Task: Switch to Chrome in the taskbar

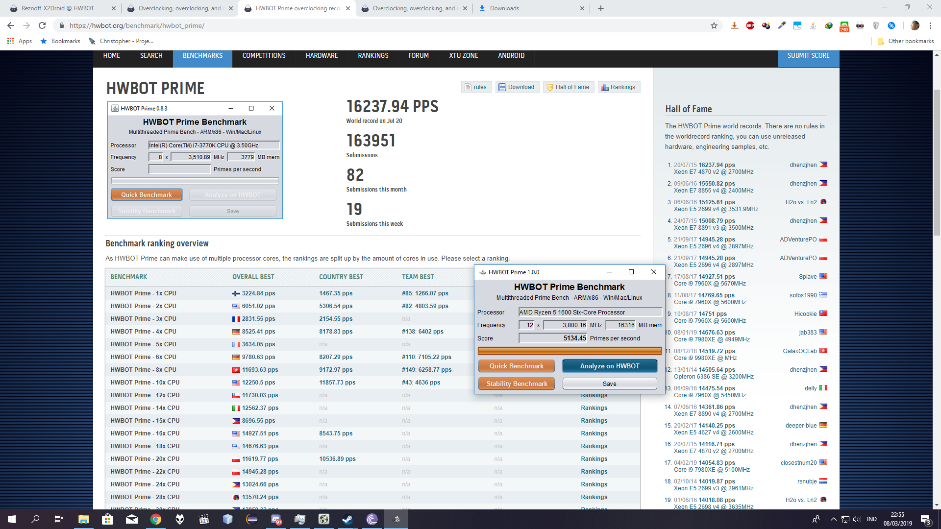Action: [x=156, y=519]
